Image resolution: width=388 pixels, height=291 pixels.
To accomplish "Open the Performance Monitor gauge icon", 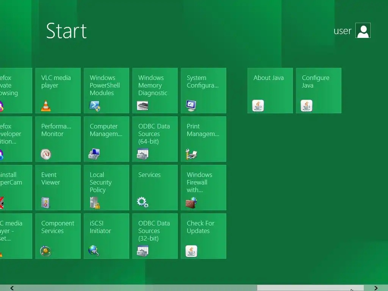I will [x=46, y=154].
